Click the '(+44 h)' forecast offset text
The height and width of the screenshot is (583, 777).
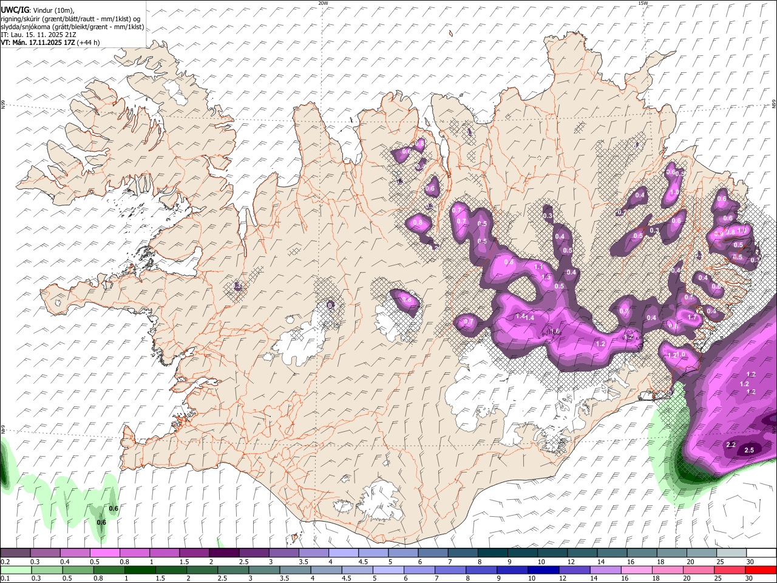click(89, 43)
